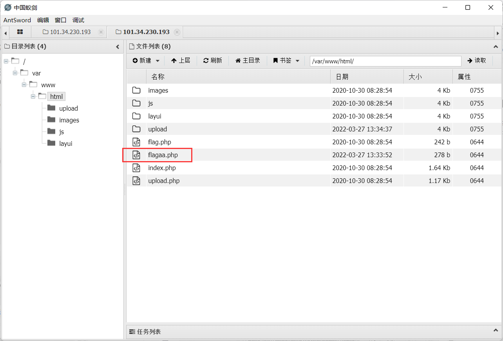Collapse the html tree node
503x341 pixels.
coord(33,97)
